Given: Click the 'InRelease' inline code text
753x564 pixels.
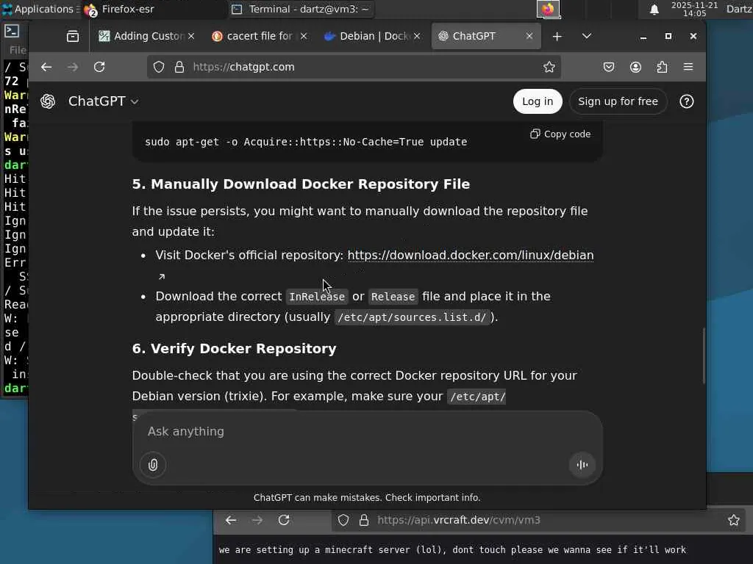Looking at the screenshot, I should 317,297.
